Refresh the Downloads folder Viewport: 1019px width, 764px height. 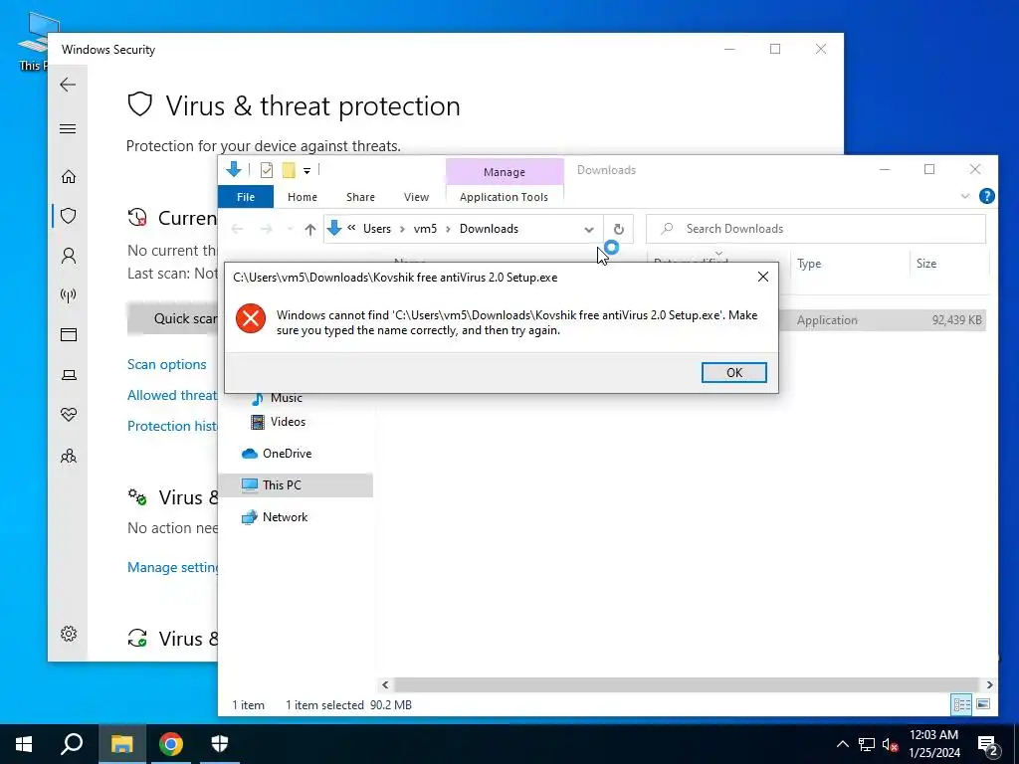pyautogui.click(x=618, y=229)
